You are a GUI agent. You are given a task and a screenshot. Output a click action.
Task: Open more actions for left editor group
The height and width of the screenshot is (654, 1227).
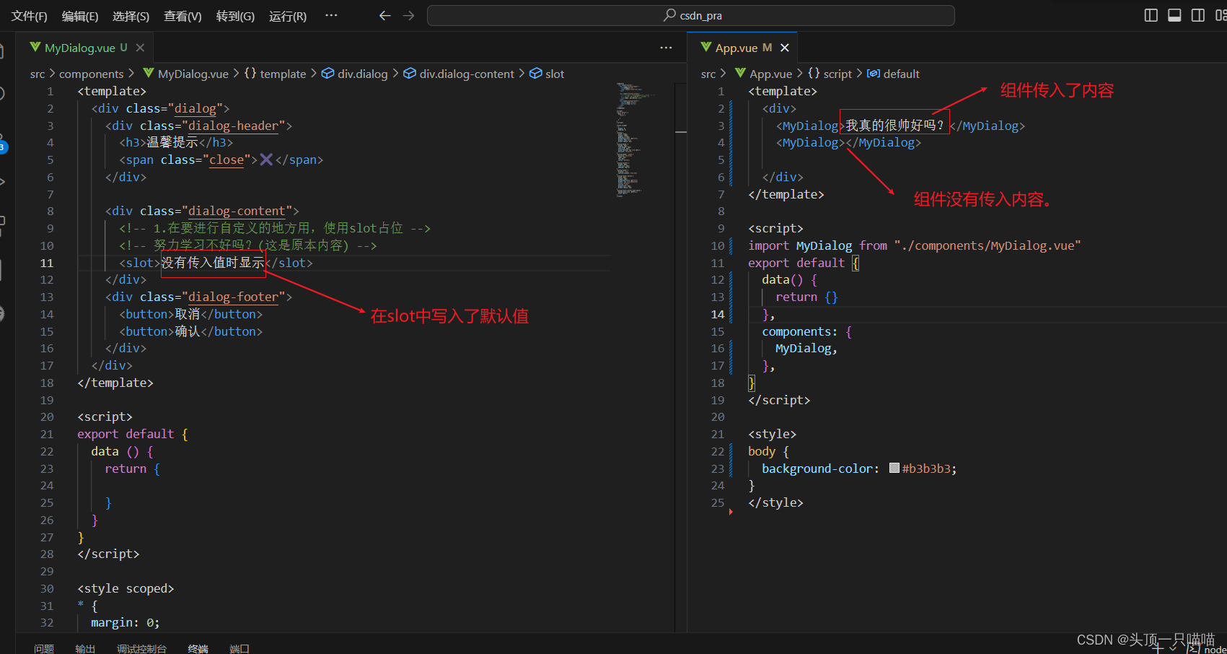click(666, 48)
